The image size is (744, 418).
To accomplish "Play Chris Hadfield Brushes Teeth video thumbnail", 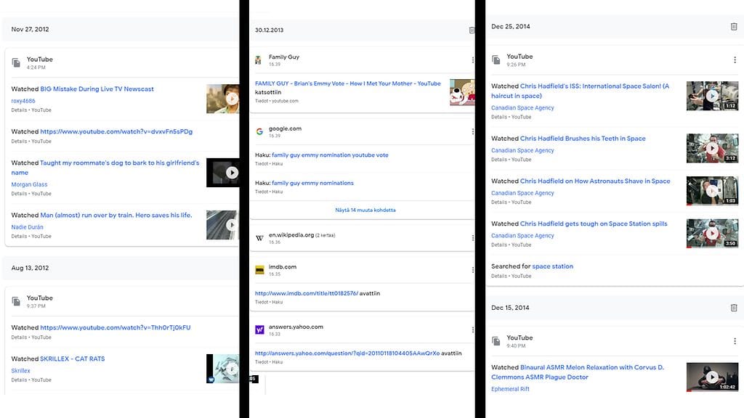I will click(x=712, y=148).
